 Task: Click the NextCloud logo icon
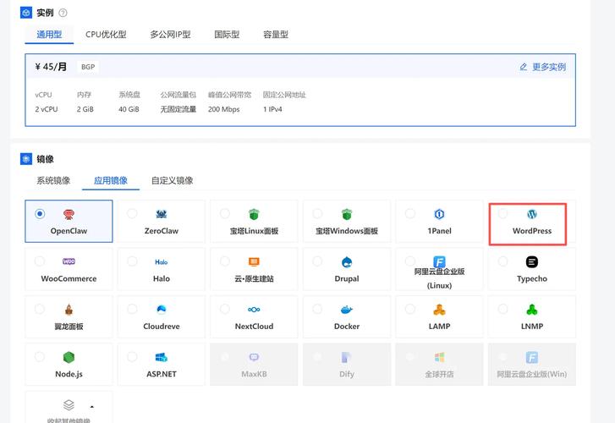point(254,310)
